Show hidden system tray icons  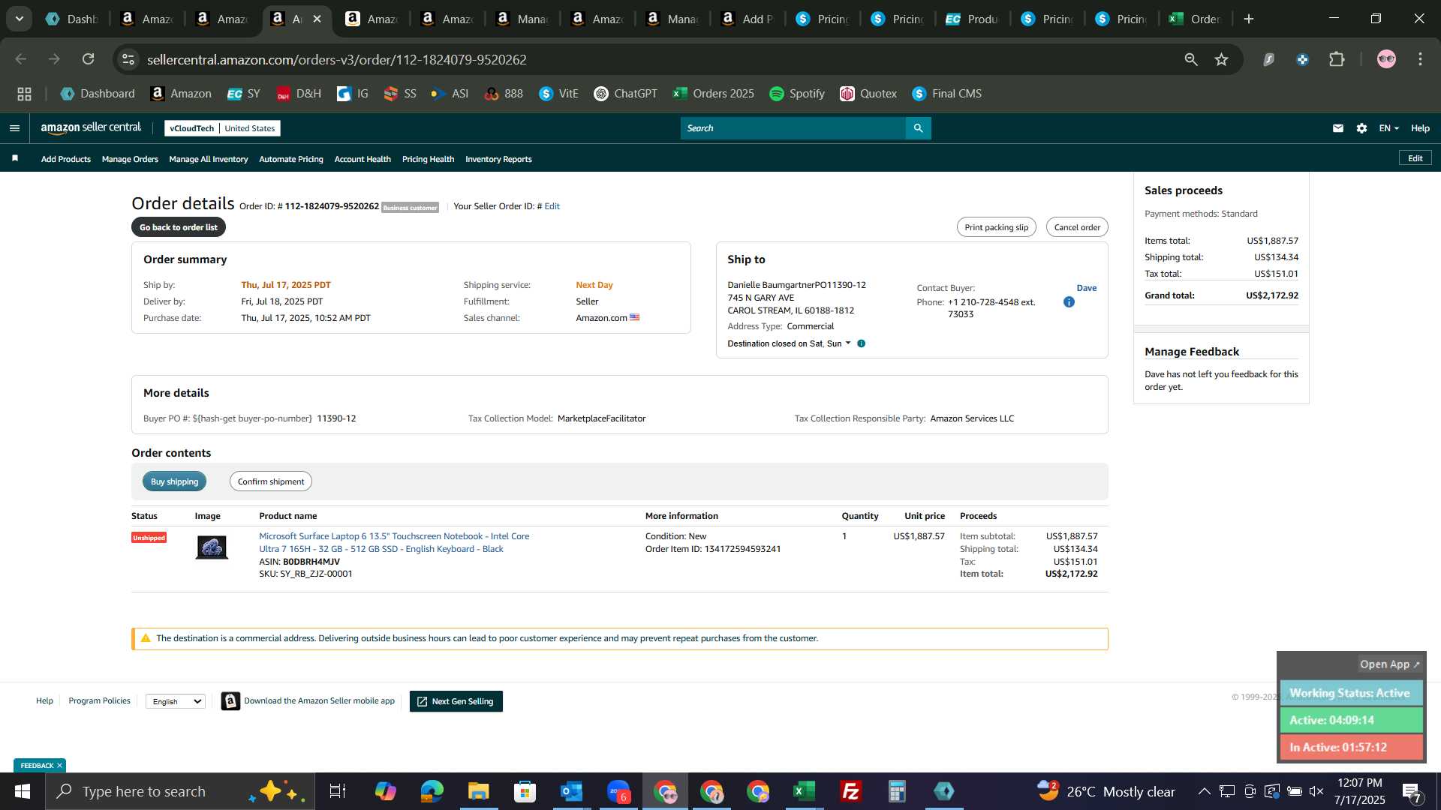(x=1204, y=791)
